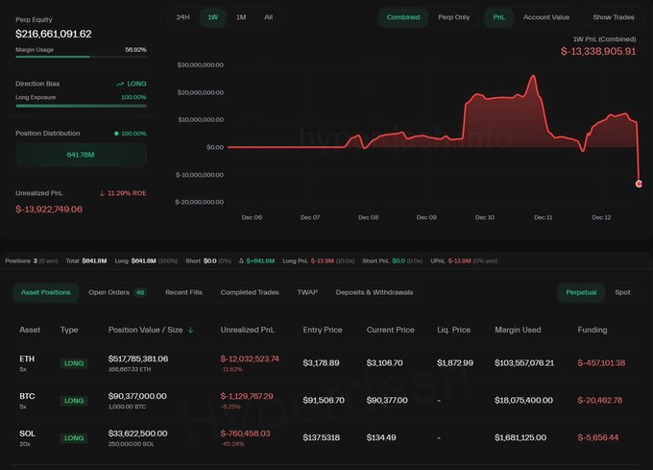This screenshot has width=653, height=470.
Task: Open the Recent Fills tab
Action: coord(182,292)
